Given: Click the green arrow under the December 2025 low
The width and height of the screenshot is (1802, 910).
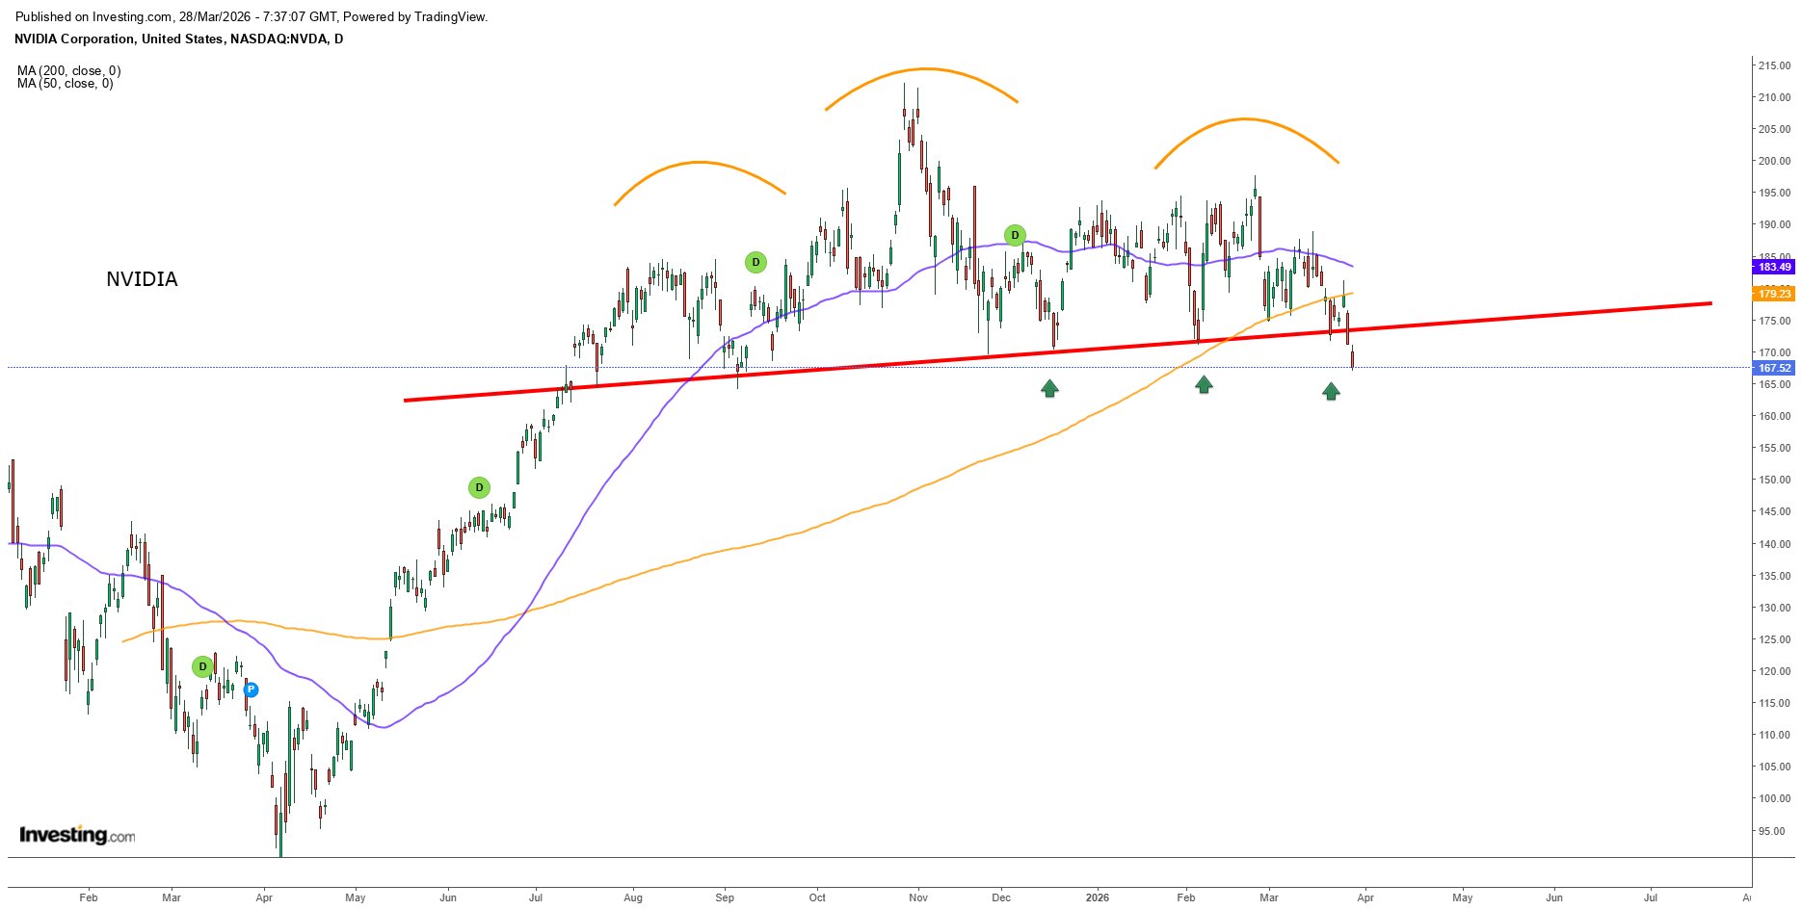Looking at the screenshot, I should pyautogui.click(x=1049, y=388).
